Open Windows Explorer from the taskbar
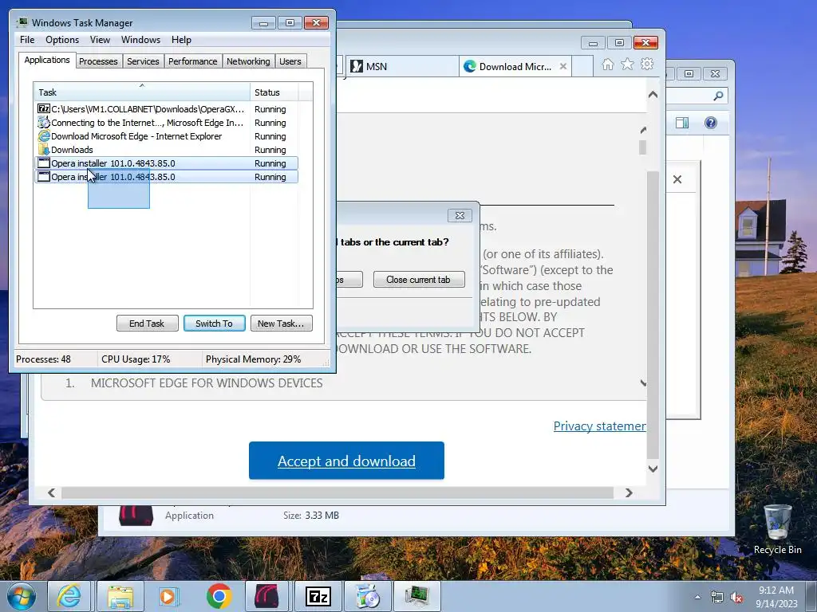817x612 pixels. point(120,596)
